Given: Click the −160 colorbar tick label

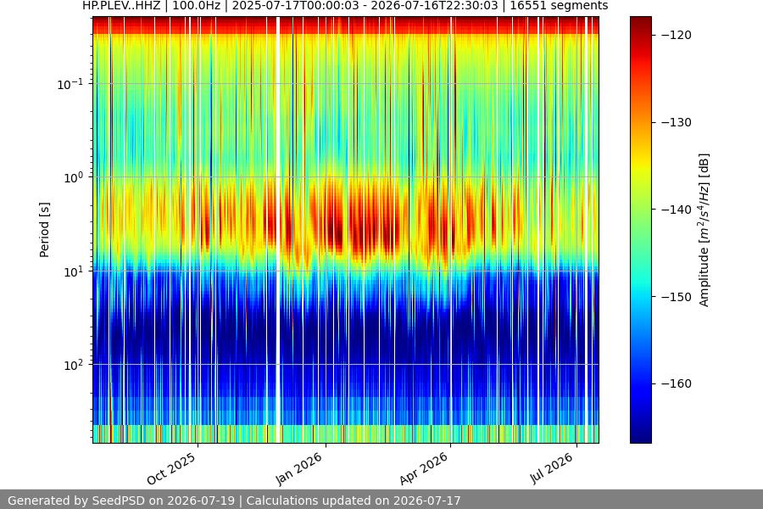Looking at the screenshot, I should (x=677, y=383).
